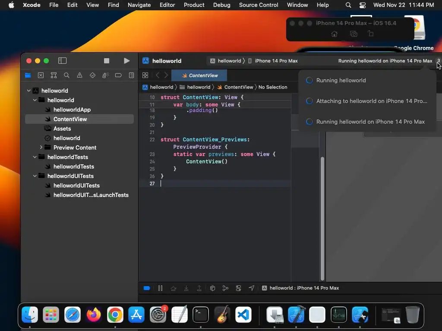Go back with editor back arrow
This screenshot has width=442, height=331.
click(x=157, y=75)
